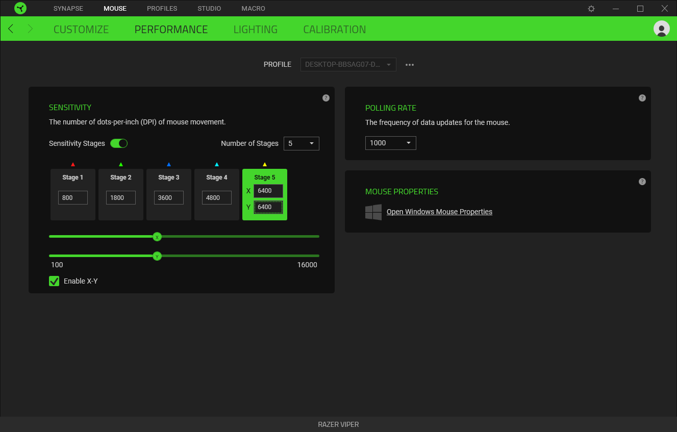
Task: Click the cyan Stage 4 indicator triangle
Action: tap(217, 164)
